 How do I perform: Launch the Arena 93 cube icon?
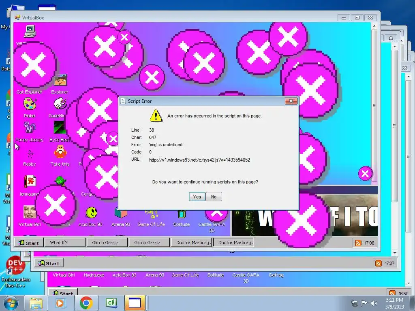(x=121, y=214)
